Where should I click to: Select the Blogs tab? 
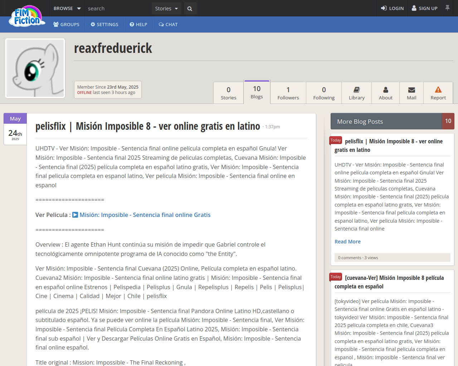coord(257,92)
